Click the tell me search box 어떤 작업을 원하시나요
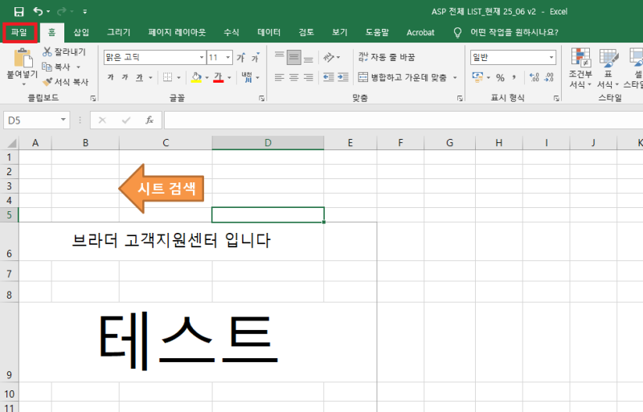Image resolution: width=643 pixels, height=412 pixels. (x=514, y=32)
